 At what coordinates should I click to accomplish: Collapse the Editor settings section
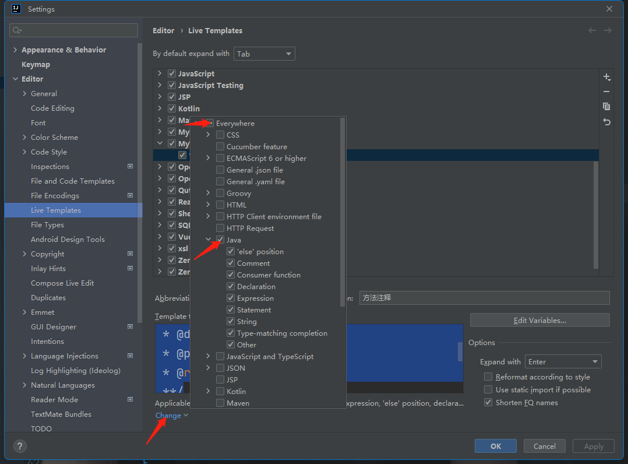[15, 79]
